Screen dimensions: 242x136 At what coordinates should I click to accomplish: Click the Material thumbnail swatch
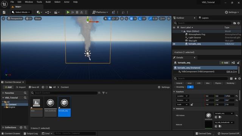pyautogui.click(x=208, y=125)
